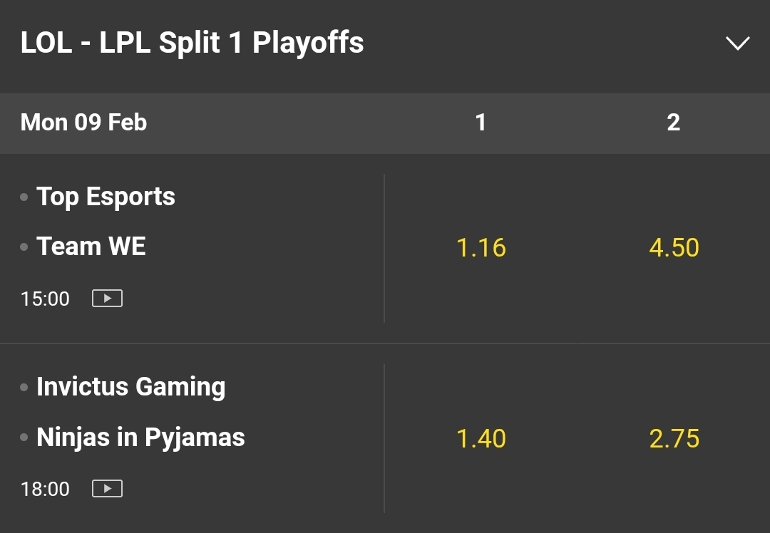770x533 pixels.
Task: Click the column header labeled 1
Action: tap(481, 123)
